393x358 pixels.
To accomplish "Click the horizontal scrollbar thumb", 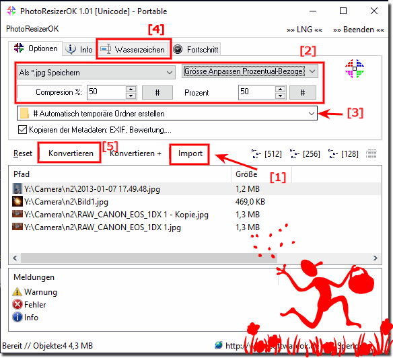I will pos(149,258).
